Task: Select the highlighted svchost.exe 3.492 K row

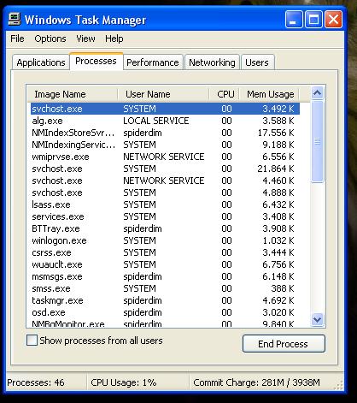Action: tap(165, 109)
